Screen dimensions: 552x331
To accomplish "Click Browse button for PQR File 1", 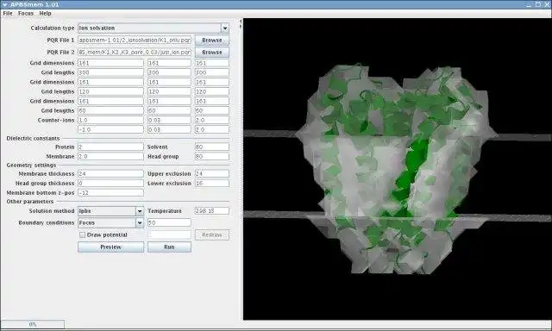I will pyautogui.click(x=212, y=41).
